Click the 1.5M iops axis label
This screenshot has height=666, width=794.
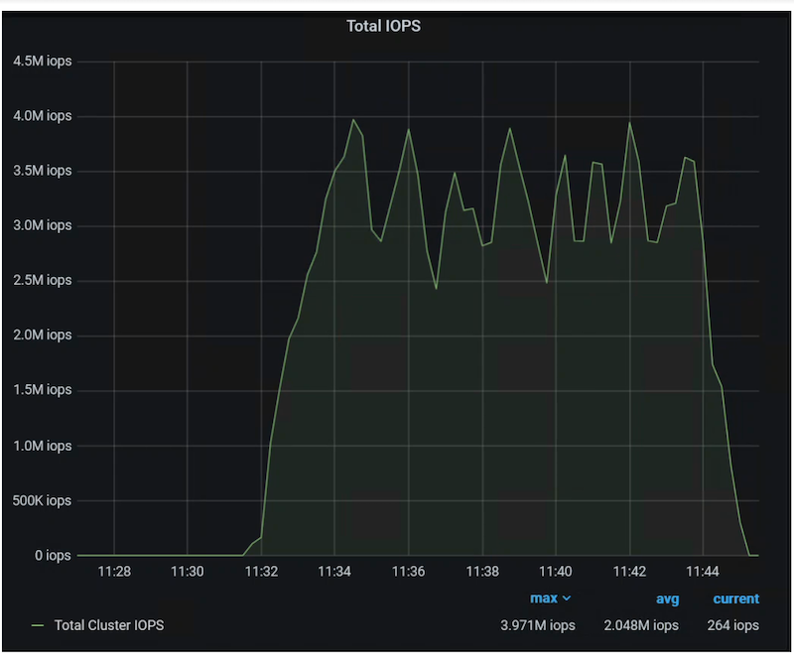43,390
